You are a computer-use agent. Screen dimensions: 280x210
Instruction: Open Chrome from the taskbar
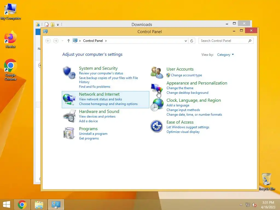[22, 205]
